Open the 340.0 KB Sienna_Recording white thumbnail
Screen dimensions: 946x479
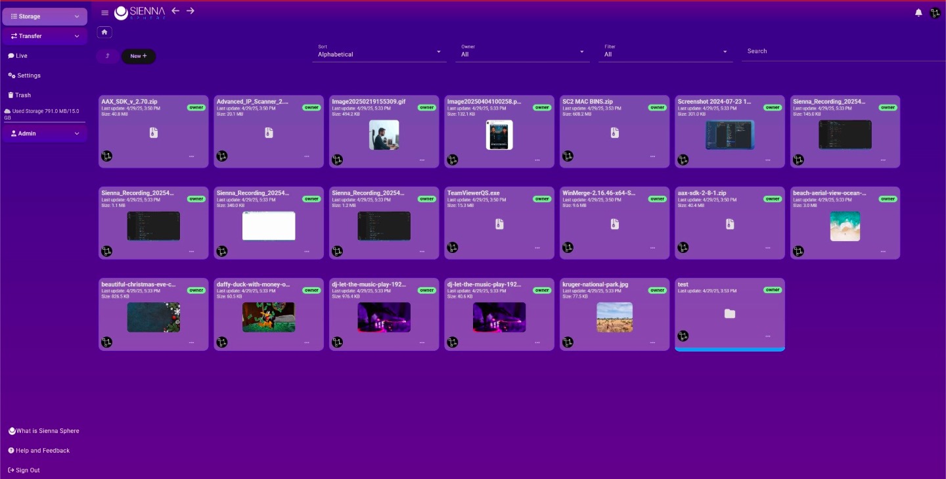click(x=269, y=225)
